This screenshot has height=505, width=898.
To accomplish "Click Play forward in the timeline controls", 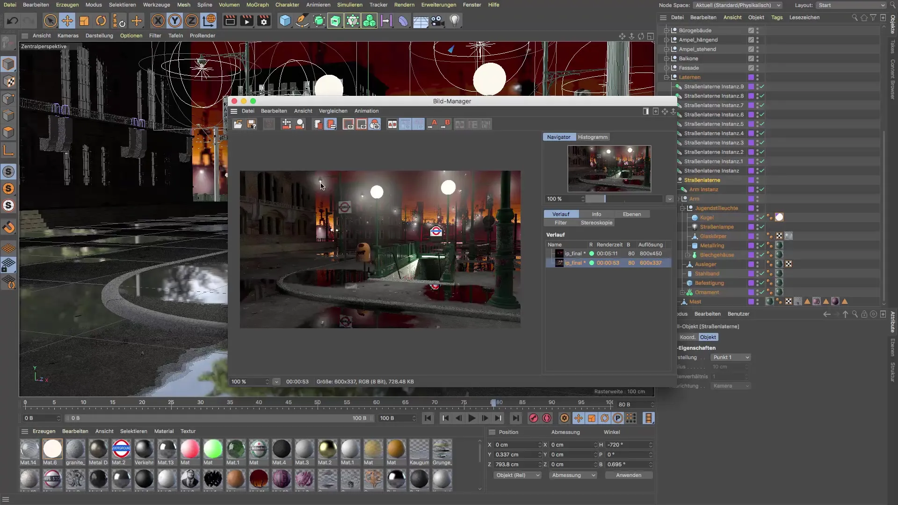I will [x=472, y=418].
